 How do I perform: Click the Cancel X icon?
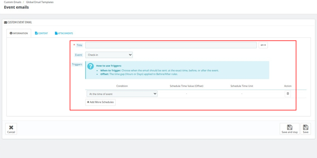11,127
